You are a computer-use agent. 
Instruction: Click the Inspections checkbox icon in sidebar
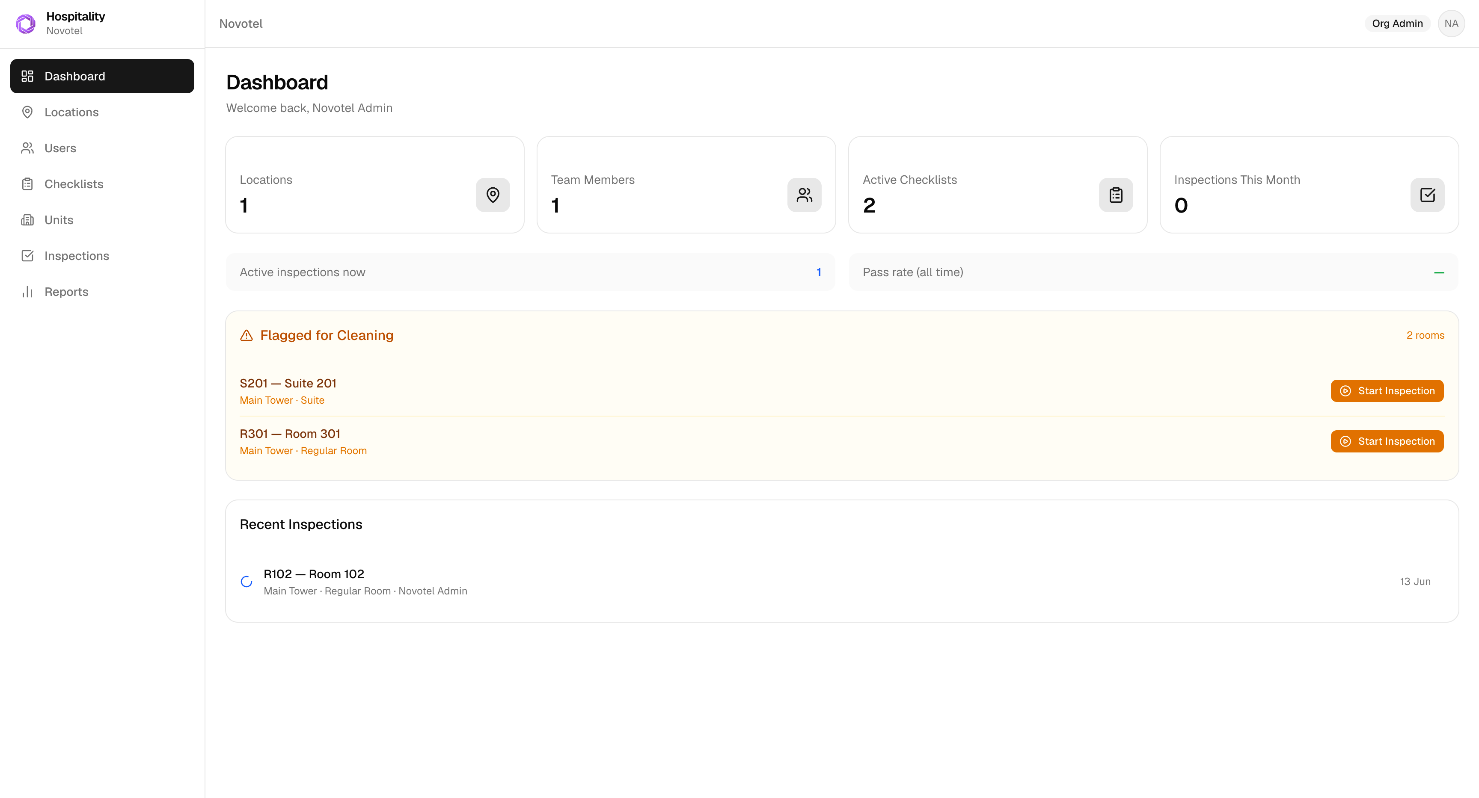[27, 256]
